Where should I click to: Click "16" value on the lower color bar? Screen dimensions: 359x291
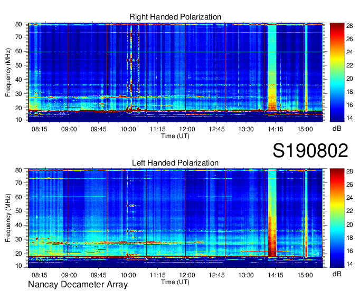pos(349,251)
